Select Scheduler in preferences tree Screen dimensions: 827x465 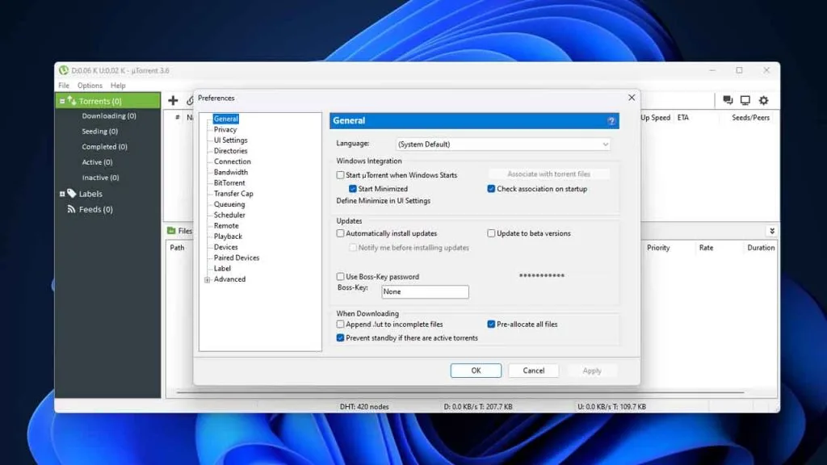point(229,215)
